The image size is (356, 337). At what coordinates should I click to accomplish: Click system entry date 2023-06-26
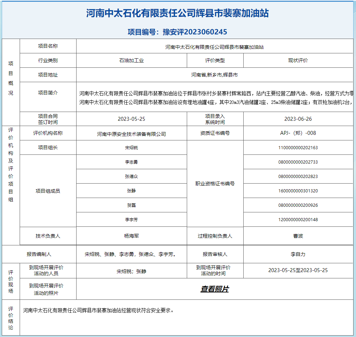coord(298,119)
